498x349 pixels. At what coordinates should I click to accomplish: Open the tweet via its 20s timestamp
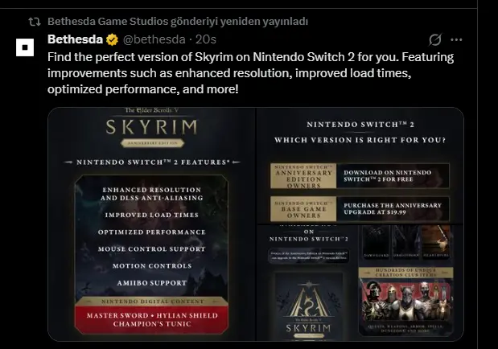click(x=205, y=39)
